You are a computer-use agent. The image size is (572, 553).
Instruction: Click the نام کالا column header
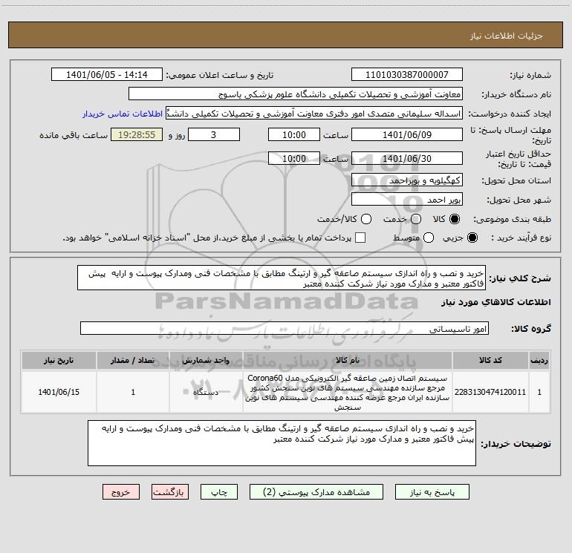[348, 360]
